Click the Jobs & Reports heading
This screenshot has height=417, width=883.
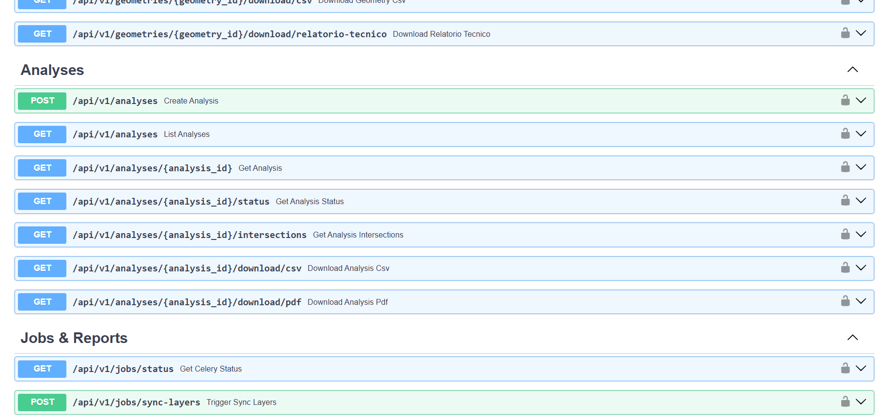pos(74,338)
